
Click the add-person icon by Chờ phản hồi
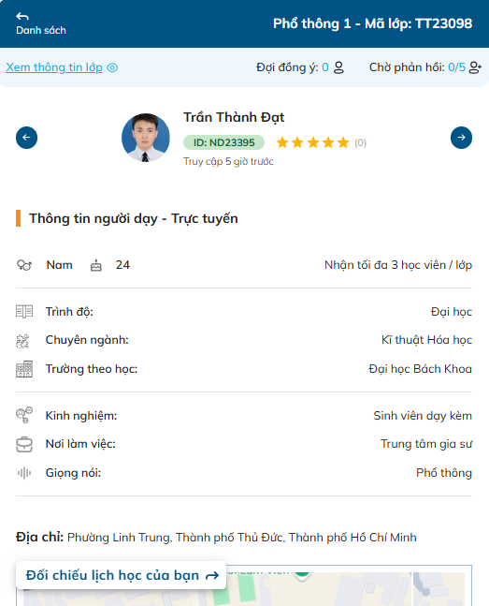click(475, 67)
